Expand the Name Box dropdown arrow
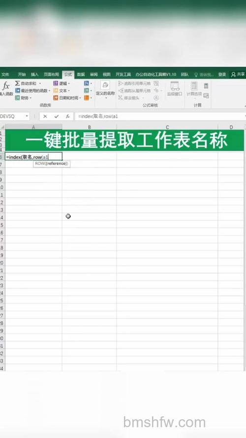The image size is (246, 438). 27,116
